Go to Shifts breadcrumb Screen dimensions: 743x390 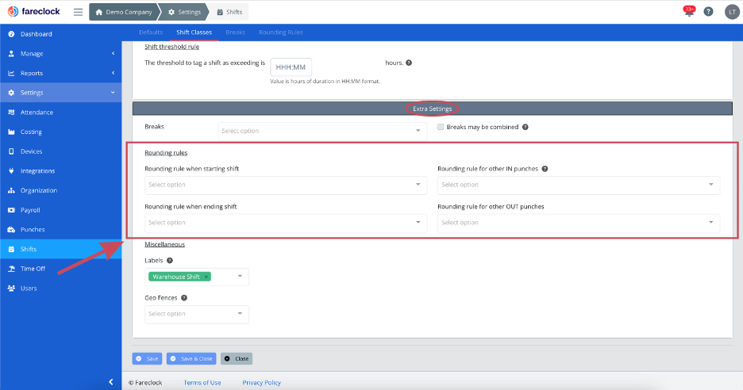pyautogui.click(x=229, y=12)
